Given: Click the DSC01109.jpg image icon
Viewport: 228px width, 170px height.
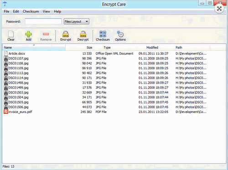Looking at the screenshot, I should point(6,68).
